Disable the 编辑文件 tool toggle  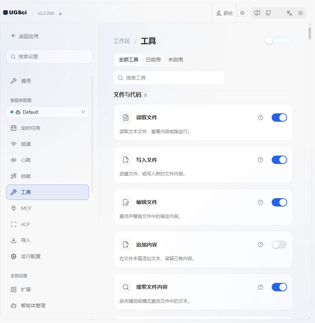pos(279,202)
